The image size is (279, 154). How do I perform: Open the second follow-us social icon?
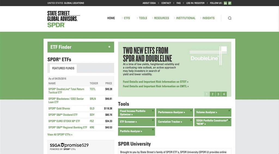pyautogui.click(x=230, y=3)
